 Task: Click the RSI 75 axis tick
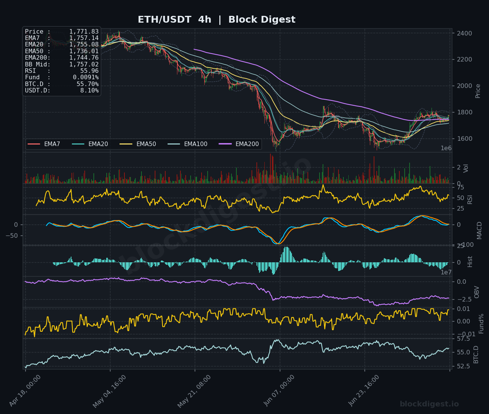point(460,187)
